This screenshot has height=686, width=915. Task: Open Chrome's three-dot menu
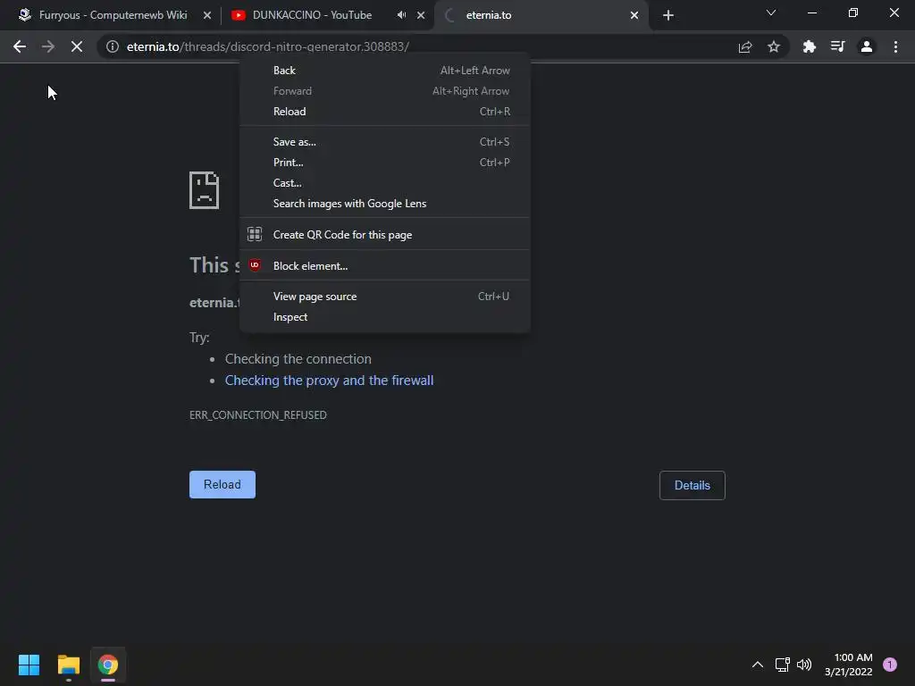[x=895, y=46]
